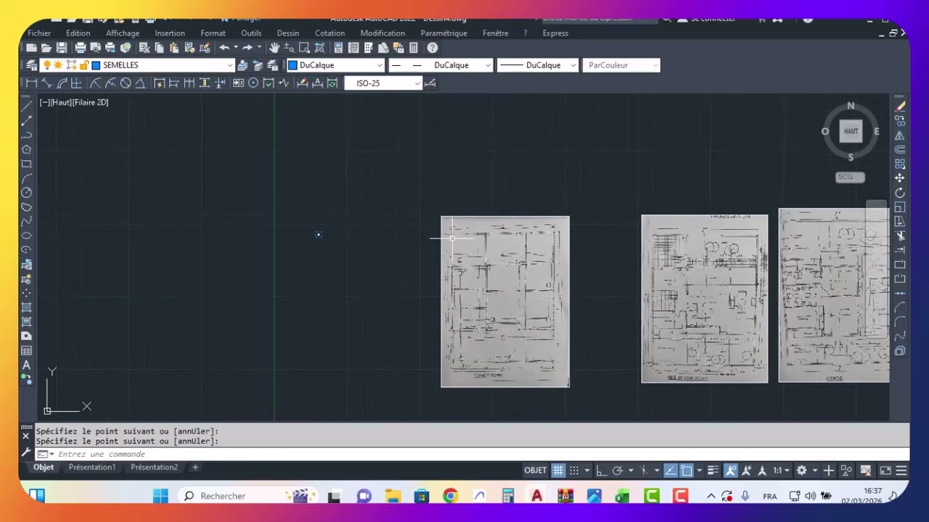Select the Move tool in modify toolbar
The image size is (929, 522).
click(900, 178)
